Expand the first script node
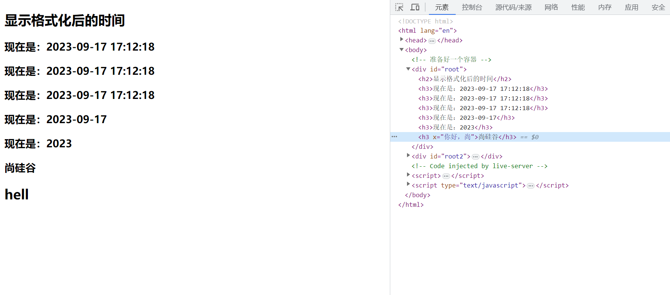The width and height of the screenshot is (670, 295). point(408,175)
